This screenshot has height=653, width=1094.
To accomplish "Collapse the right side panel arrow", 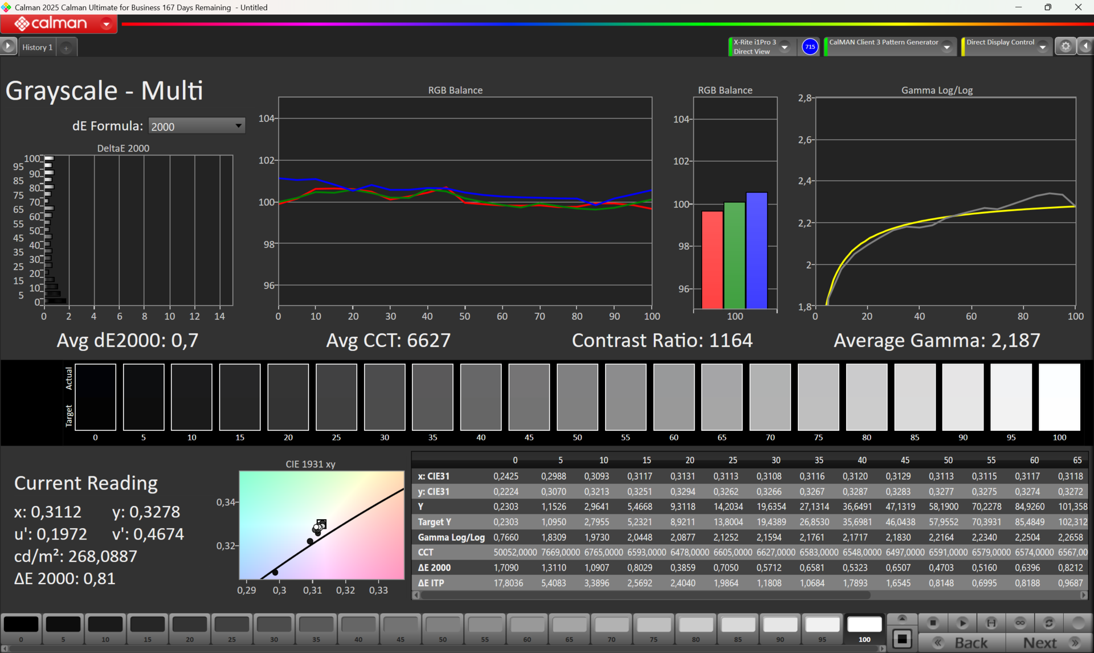I will click(x=1085, y=47).
